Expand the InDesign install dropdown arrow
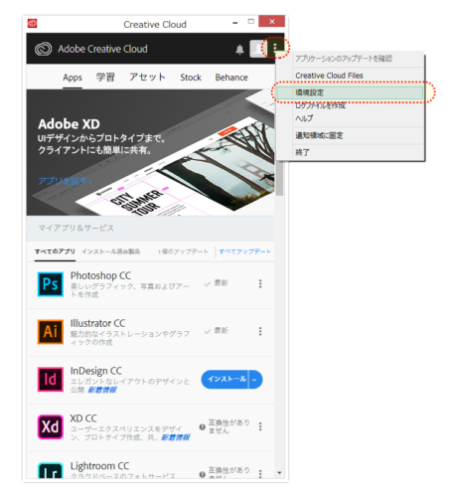451x497 pixels. point(254,380)
